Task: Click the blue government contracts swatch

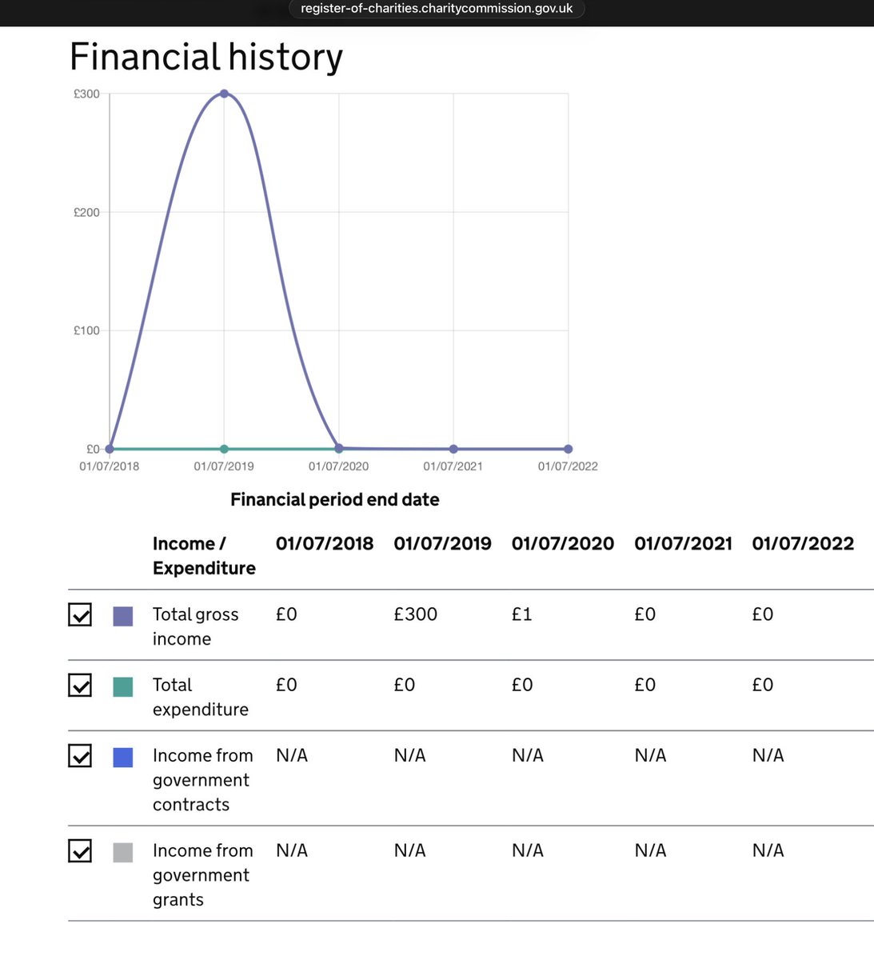Action: pos(123,757)
